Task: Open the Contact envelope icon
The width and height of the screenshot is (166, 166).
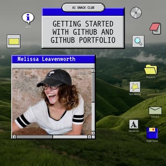Action: click(155, 111)
